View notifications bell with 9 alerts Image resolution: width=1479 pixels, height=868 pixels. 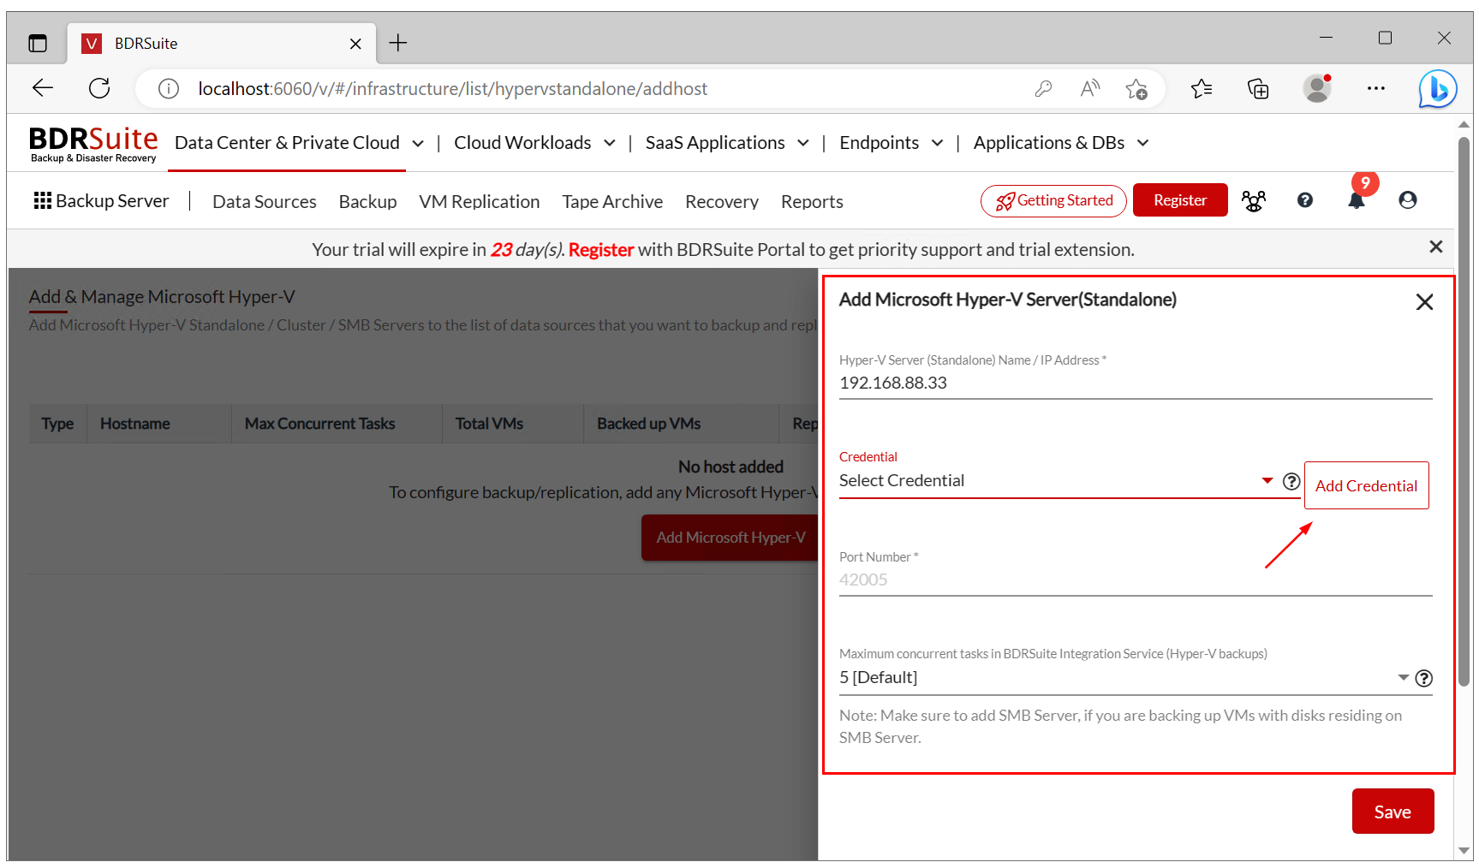click(x=1357, y=200)
